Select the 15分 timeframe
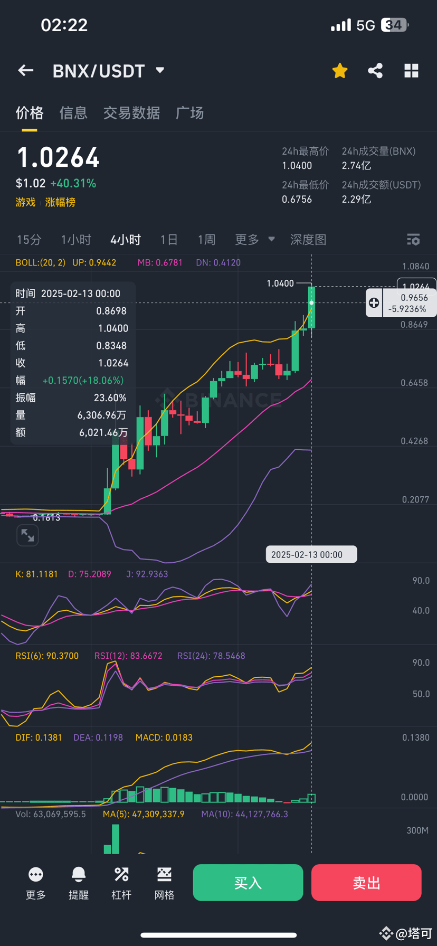Screen dimensions: 437x946 29,240
